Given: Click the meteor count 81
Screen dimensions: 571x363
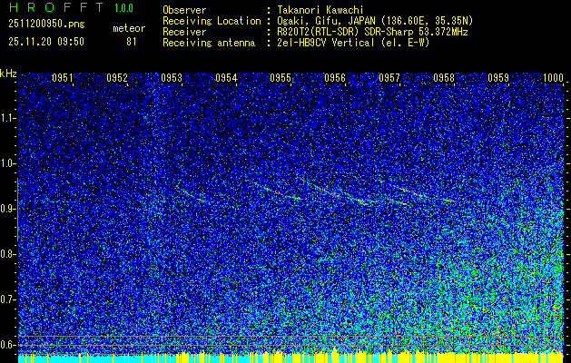Looking at the screenshot, I should coord(132,42).
